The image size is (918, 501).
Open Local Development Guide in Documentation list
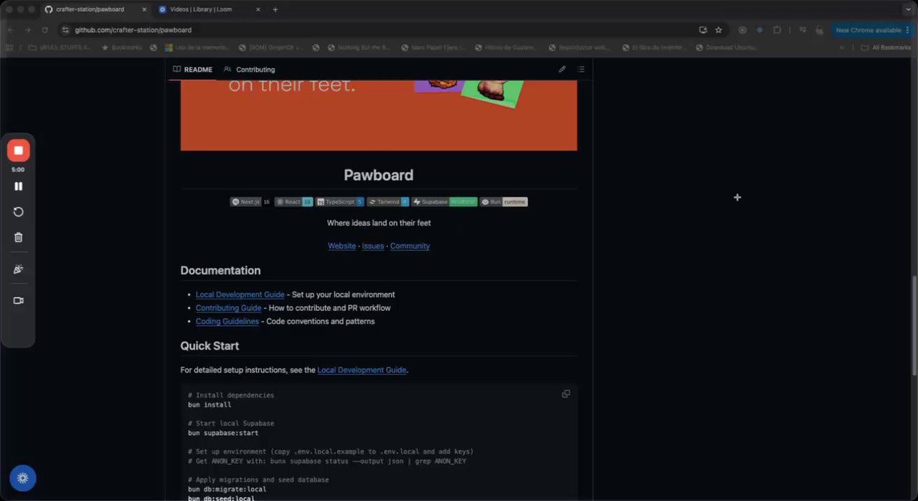240,295
